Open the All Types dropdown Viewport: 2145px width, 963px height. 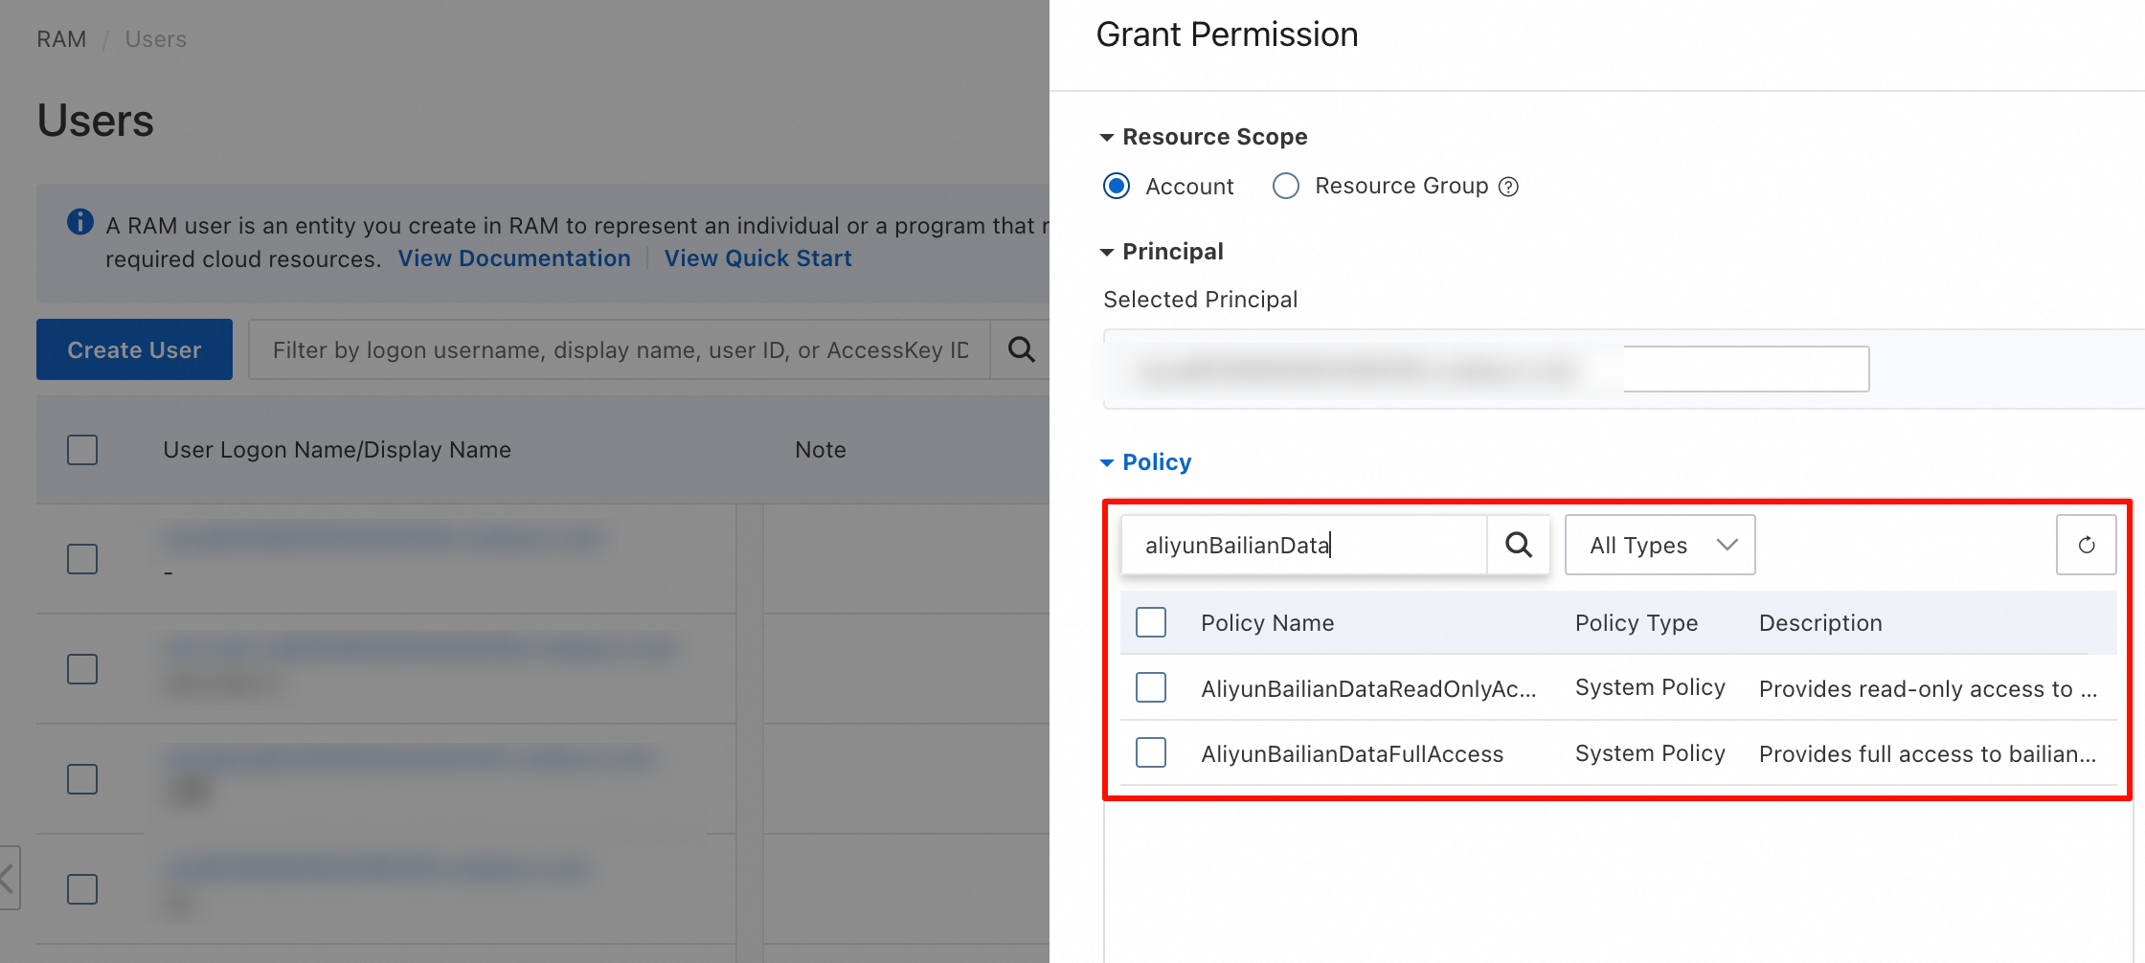click(x=1660, y=545)
